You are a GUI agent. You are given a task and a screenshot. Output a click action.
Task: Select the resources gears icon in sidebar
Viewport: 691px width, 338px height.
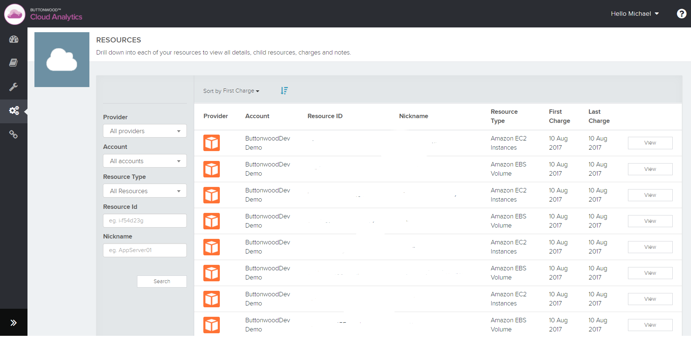point(14,110)
